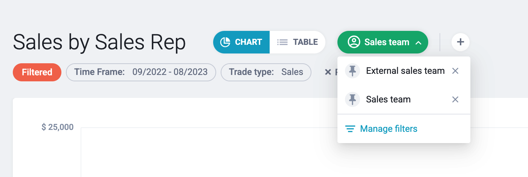Click the list icon in TABLE button

282,42
